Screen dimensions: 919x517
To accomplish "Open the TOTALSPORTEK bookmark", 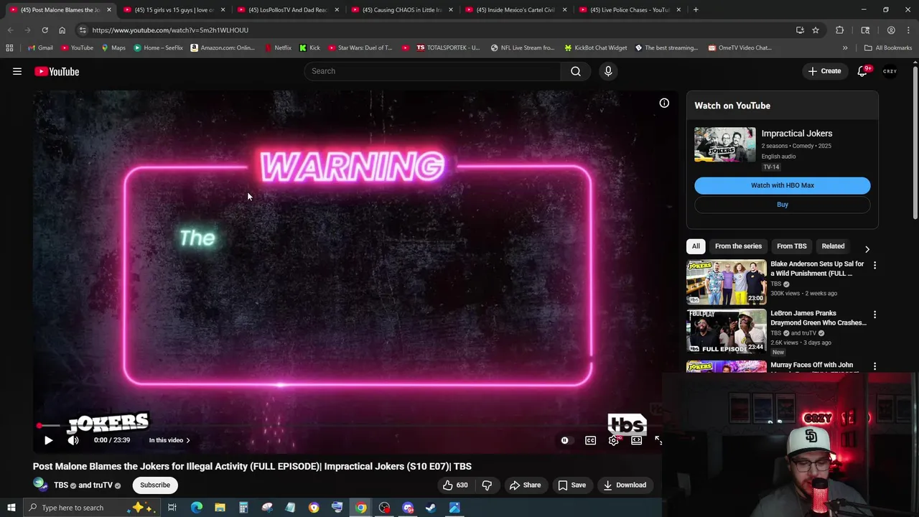I will tap(448, 48).
